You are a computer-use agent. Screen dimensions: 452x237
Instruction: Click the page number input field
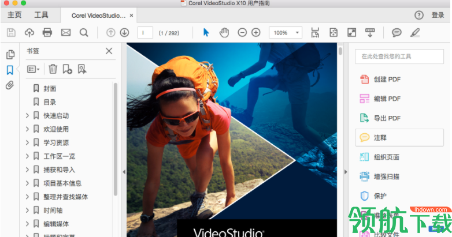[x=145, y=33]
